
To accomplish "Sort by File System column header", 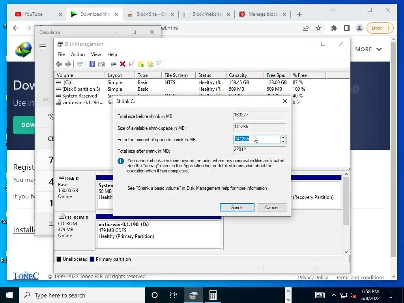I will (179, 75).
